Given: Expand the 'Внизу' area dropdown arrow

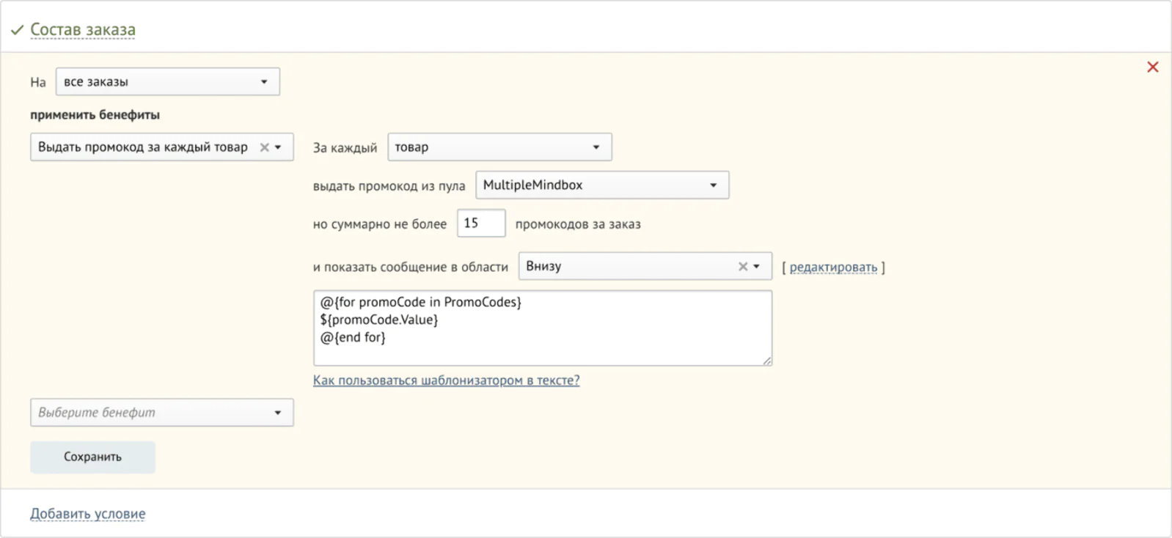Looking at the screenshot, I should point(757,266).
